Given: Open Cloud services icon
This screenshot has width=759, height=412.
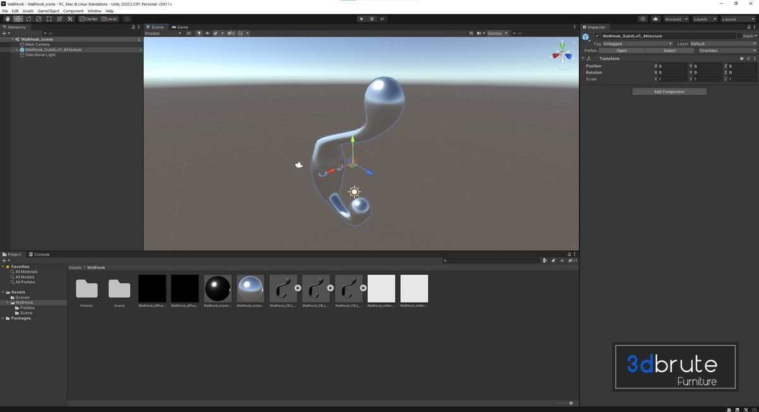Looking at the screenshot, I should tap(656, 19).
